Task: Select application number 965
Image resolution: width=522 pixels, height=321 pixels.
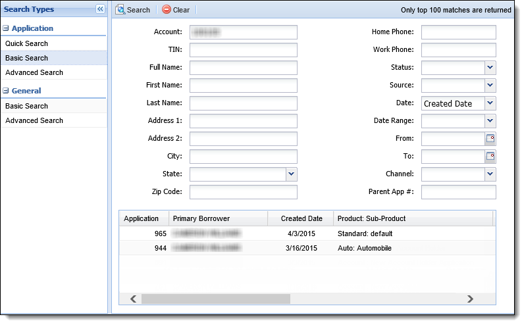Action: (x=160, y=234)
